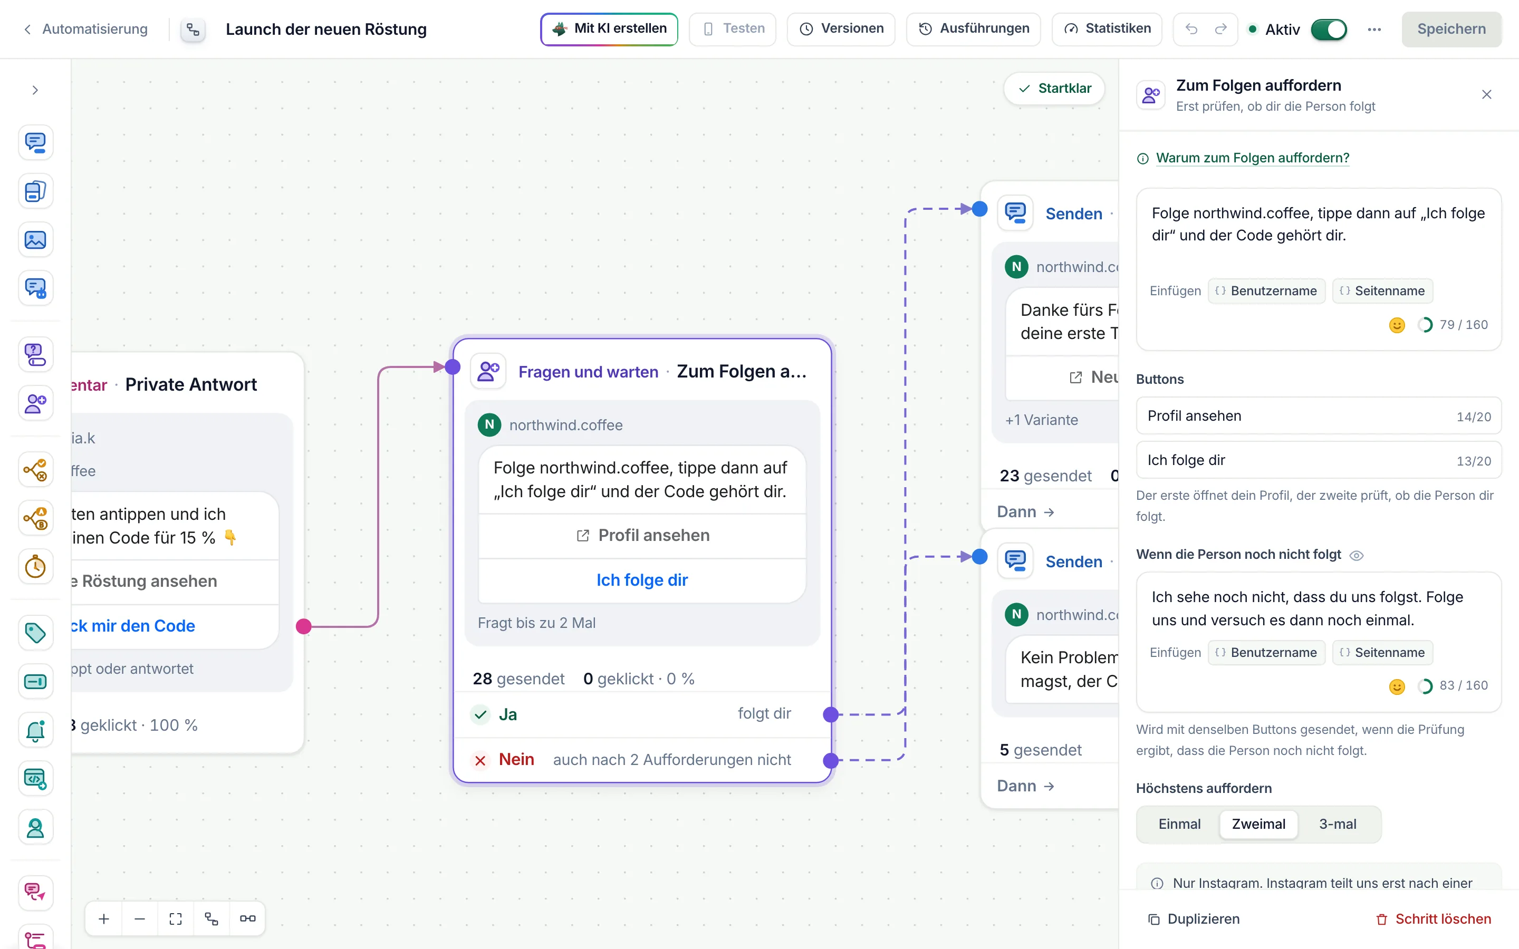
Task: Edit the Profil ansehen button field
Action: [1318, 415]
